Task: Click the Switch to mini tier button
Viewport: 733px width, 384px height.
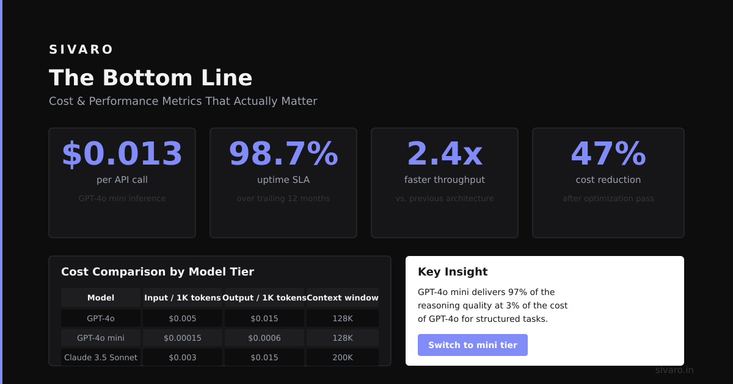Action: pyautogui.click(x=473, y=345)
